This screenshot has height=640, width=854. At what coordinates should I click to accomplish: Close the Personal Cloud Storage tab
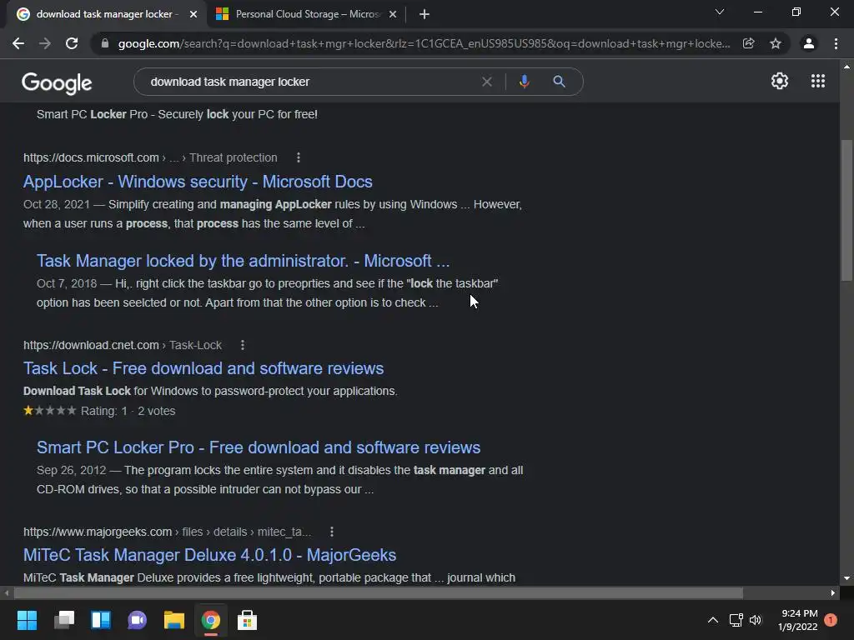click(393, 14)
